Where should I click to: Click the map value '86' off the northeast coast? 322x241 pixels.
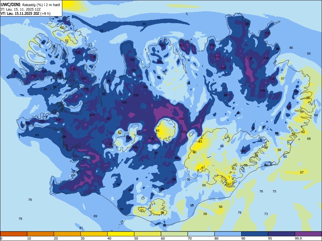[x=291, y=48]
